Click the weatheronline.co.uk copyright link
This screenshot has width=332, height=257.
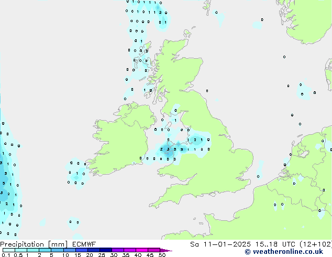pyautogui.click(x=283, y=252)
